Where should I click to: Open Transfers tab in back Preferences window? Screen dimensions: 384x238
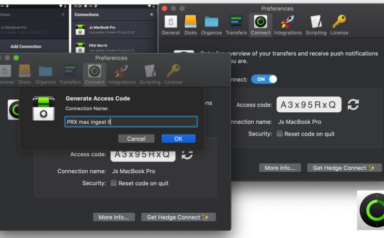tap(236, 25)
